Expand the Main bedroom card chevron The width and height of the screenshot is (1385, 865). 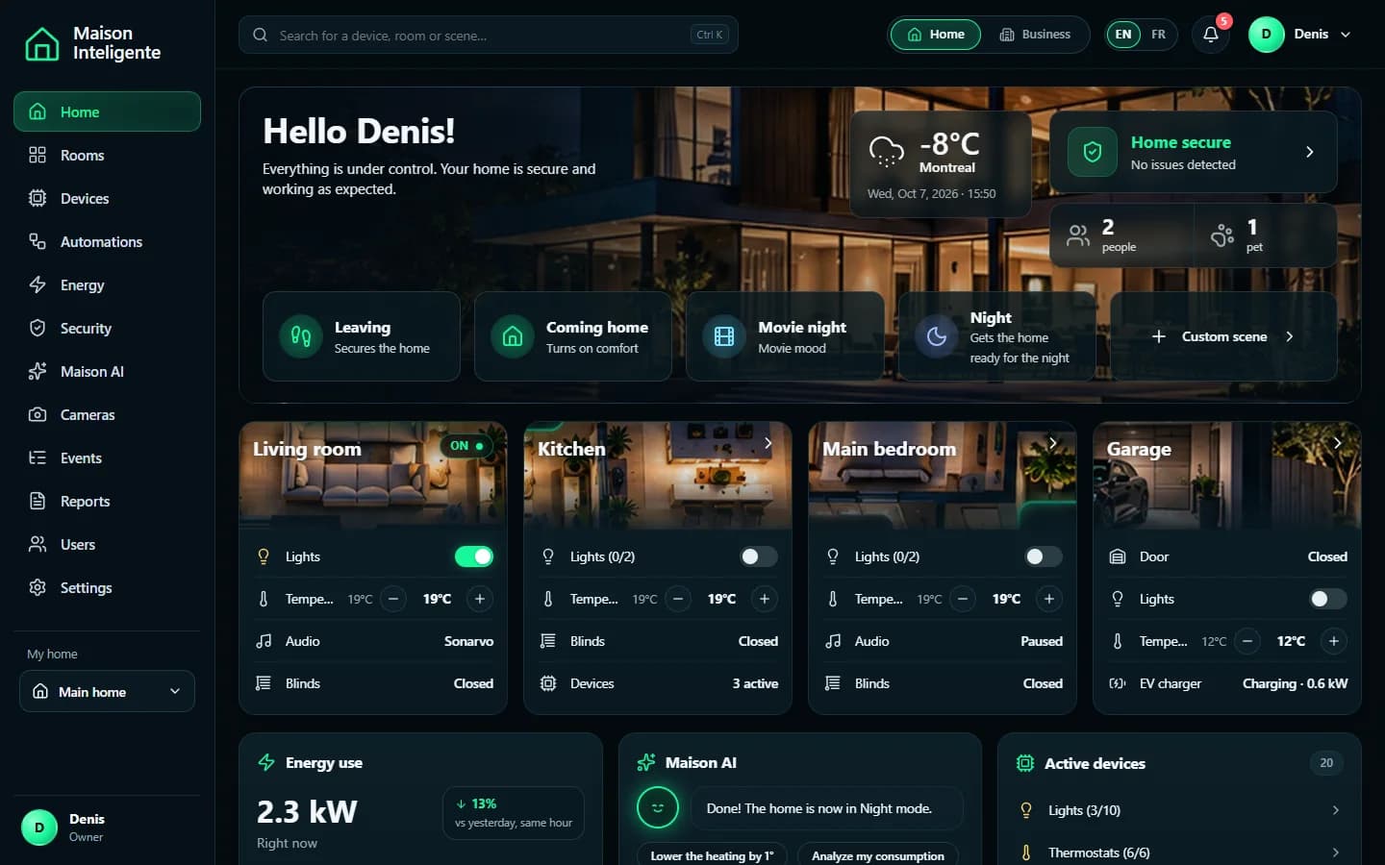1052,443
